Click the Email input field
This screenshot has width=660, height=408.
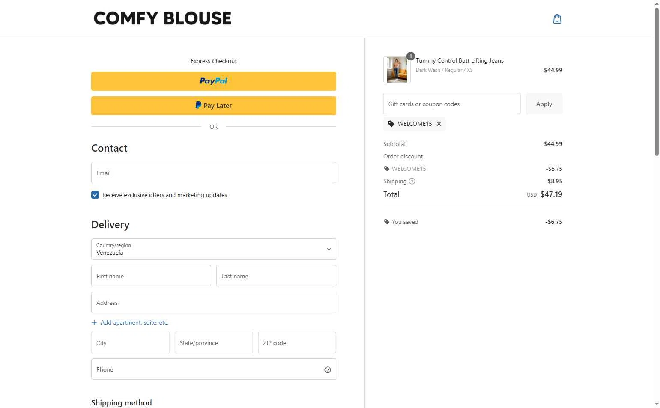(x=214, y=173)
